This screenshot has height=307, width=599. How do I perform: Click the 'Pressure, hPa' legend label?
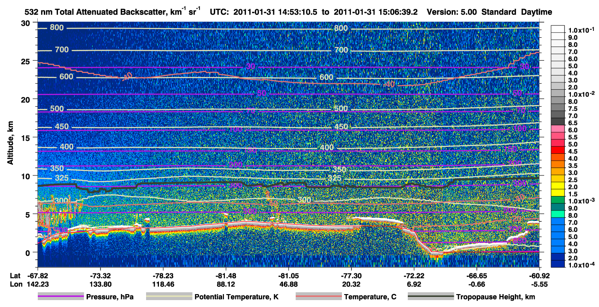[x=111, y=297]
